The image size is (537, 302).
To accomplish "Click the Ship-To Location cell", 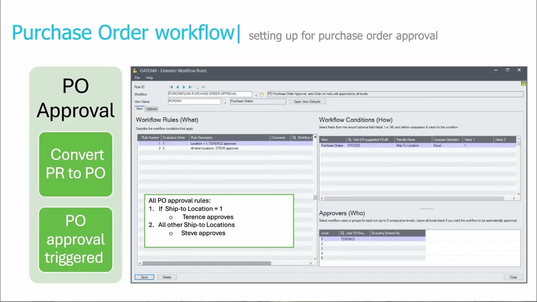I will pos(413,146).
